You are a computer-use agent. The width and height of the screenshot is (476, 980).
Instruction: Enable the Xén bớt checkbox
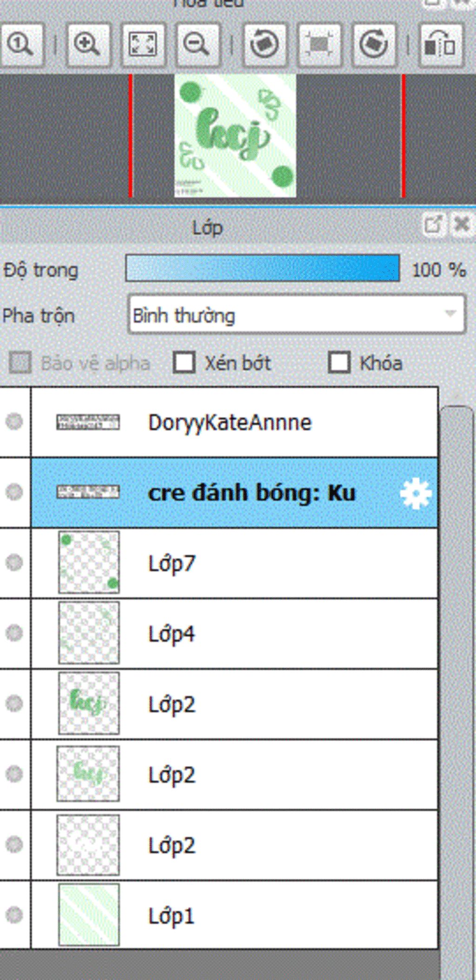pos(184,362)
